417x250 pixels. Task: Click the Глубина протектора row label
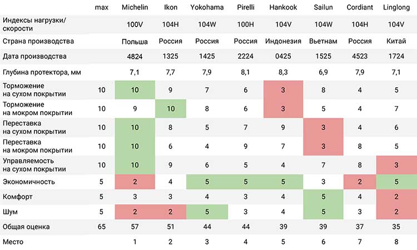(x=42, y=72)
